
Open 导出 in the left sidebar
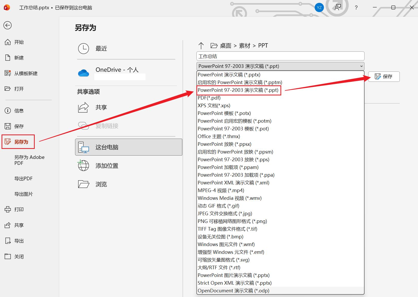[14, 241]
